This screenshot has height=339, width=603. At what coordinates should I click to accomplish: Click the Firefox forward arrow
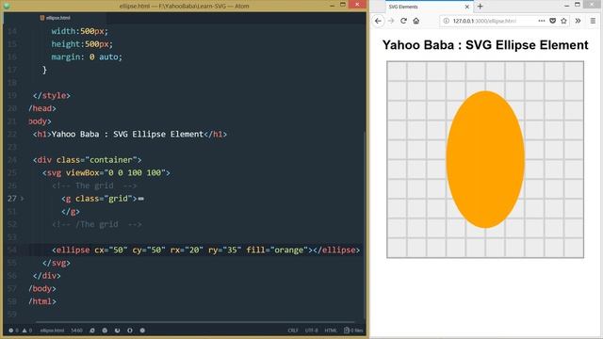point(391,21)
